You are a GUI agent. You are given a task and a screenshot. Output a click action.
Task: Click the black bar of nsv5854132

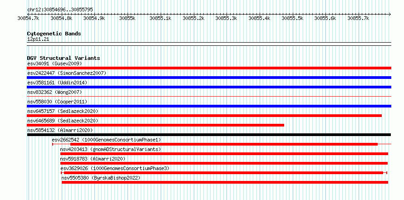[209, 135]
